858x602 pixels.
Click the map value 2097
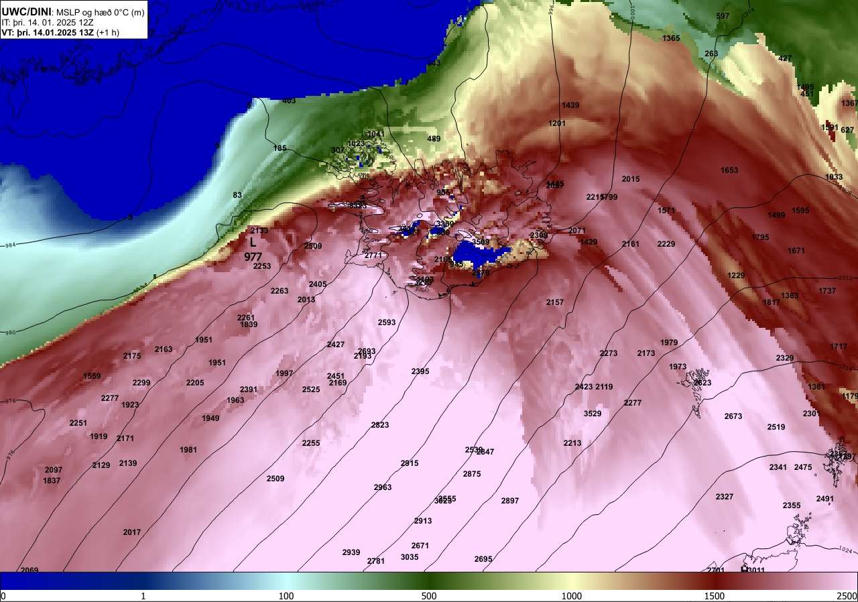click(x=54, y=470)
